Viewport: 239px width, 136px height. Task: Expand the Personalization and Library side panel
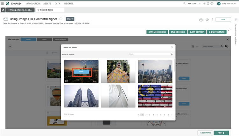235,35
